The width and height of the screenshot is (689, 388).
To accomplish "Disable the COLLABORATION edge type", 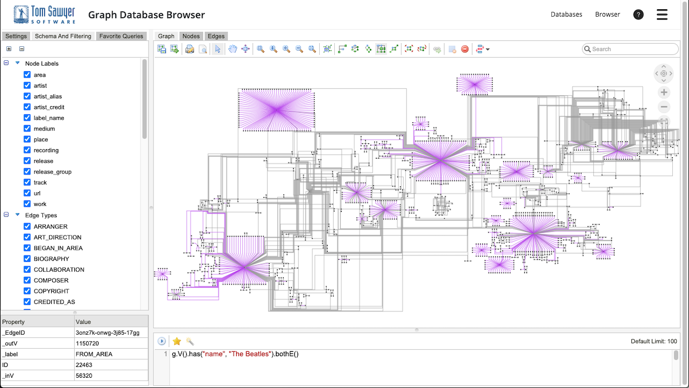I will coord(27,269).
